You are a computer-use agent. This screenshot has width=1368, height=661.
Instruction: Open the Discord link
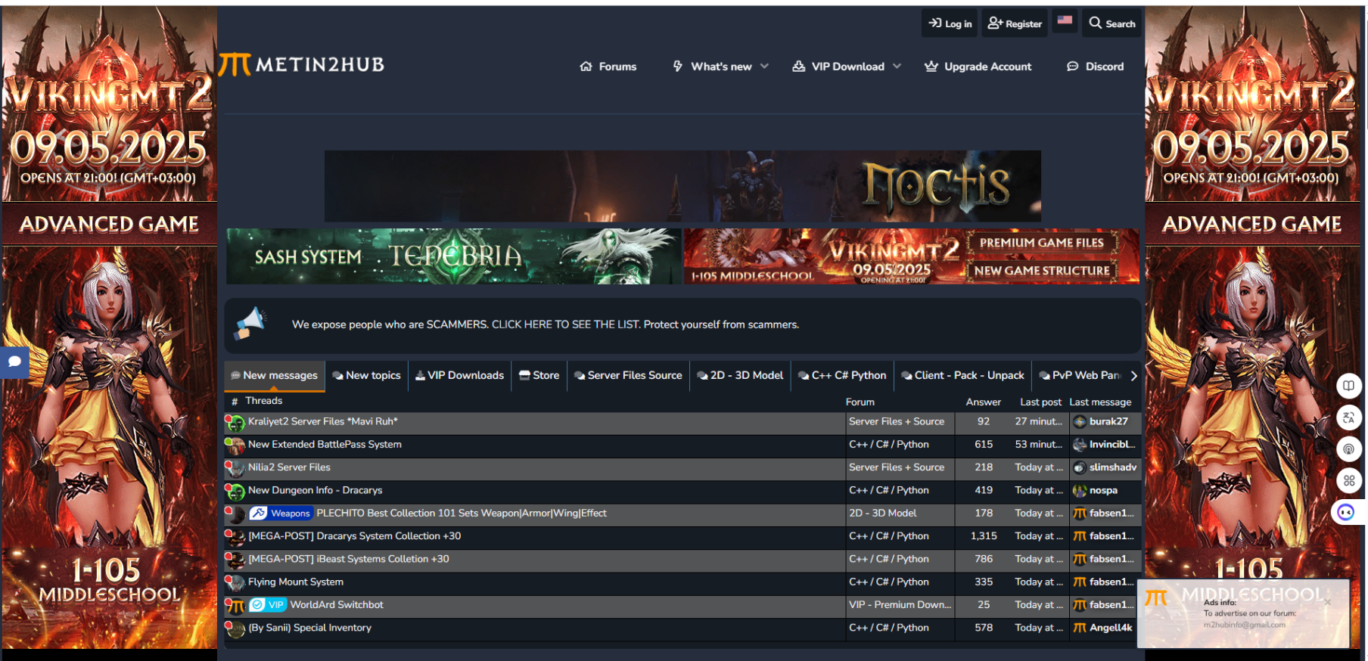1096,67
